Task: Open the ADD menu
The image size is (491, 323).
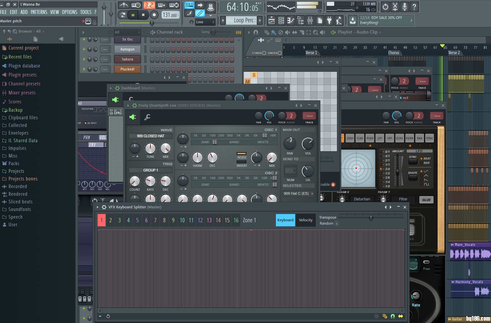Action: (24, 12)
